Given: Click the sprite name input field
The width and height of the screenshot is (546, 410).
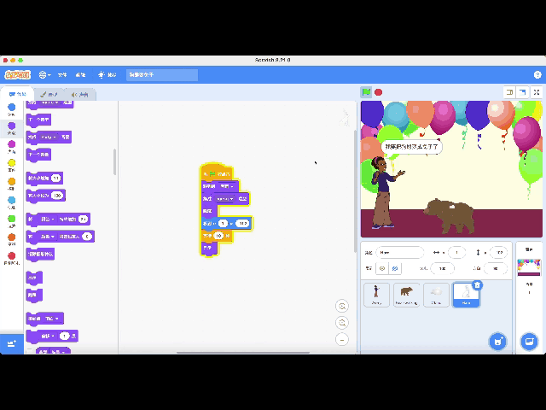Looking at the screenshot, I should 400,252.
